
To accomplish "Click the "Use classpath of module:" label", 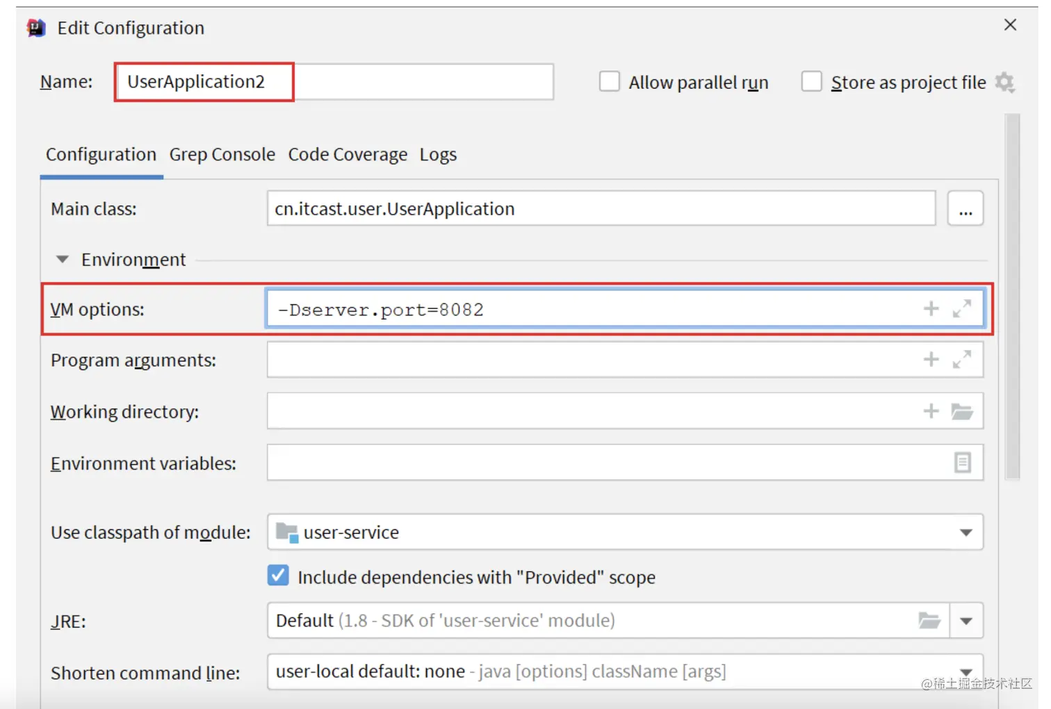I will pos(151,533).
